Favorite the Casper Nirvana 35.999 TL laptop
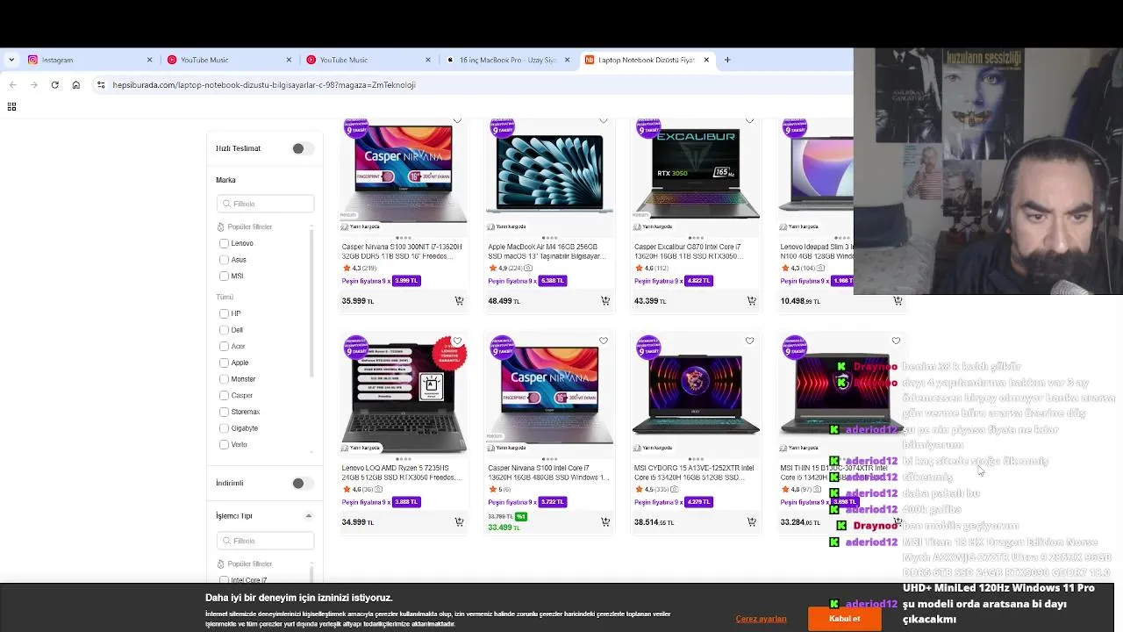 click(x=457, y=120)
